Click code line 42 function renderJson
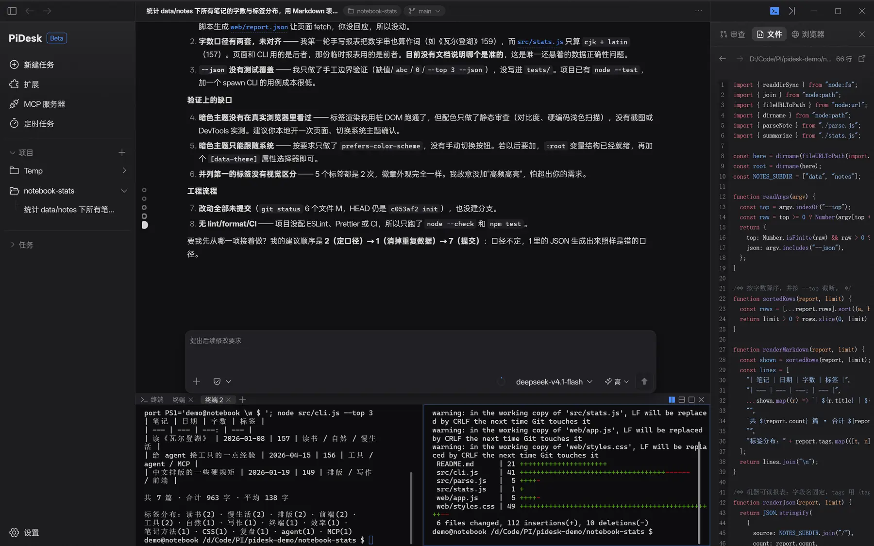The width and height of the screenshot is (874, 546). [791, 502]
